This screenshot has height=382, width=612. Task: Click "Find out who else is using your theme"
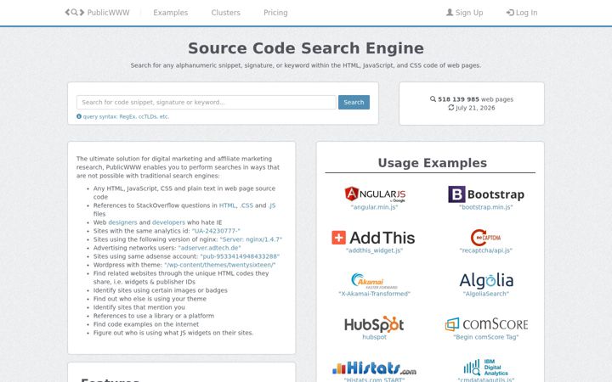tap(150, 299)
